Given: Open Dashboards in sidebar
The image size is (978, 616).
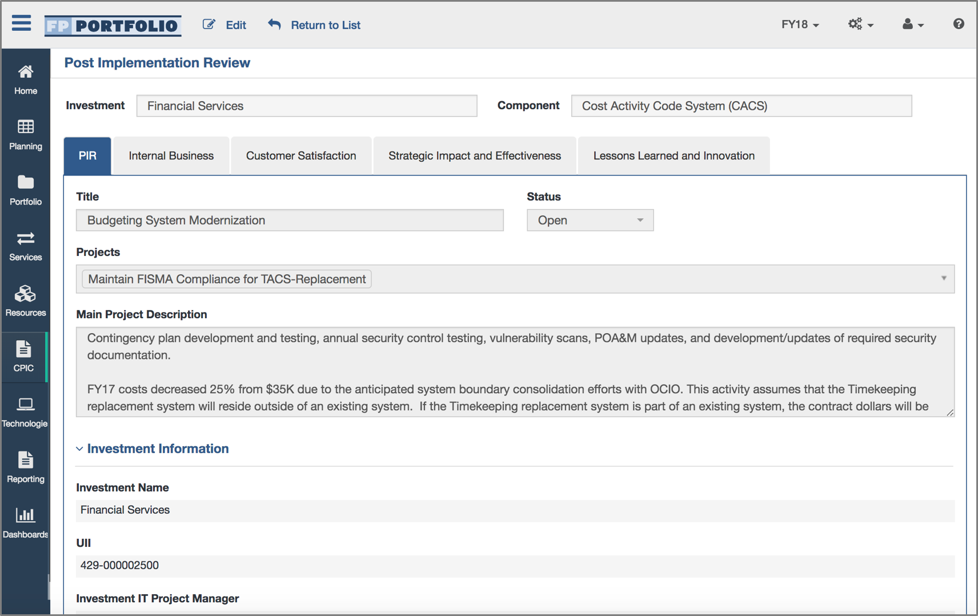Looking at the screenshot, I should pyautogui.click(x=25, y=523).
